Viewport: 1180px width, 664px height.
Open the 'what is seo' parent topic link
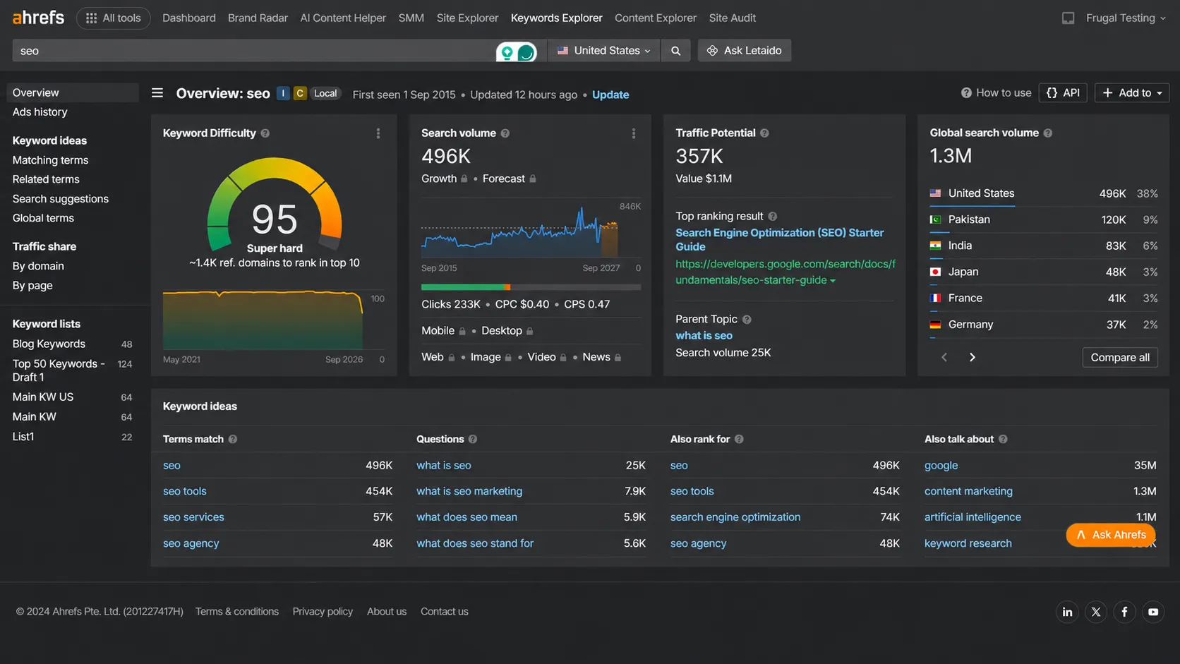[704, 336]
